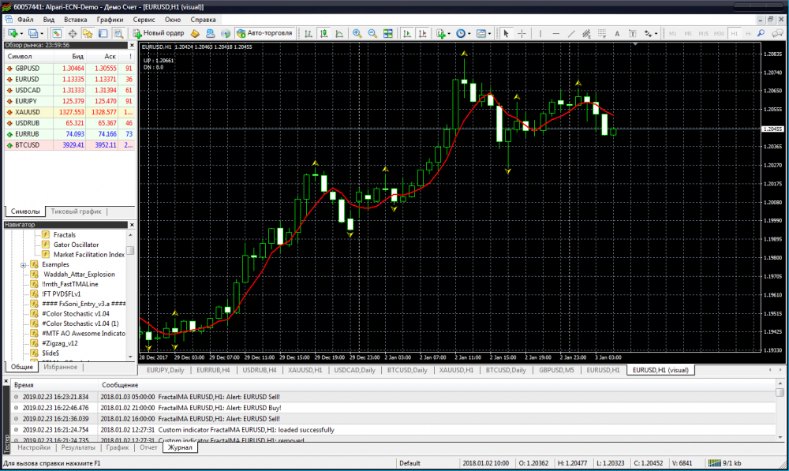Select the Fractals indicator in Navigator

pos(65,235)
